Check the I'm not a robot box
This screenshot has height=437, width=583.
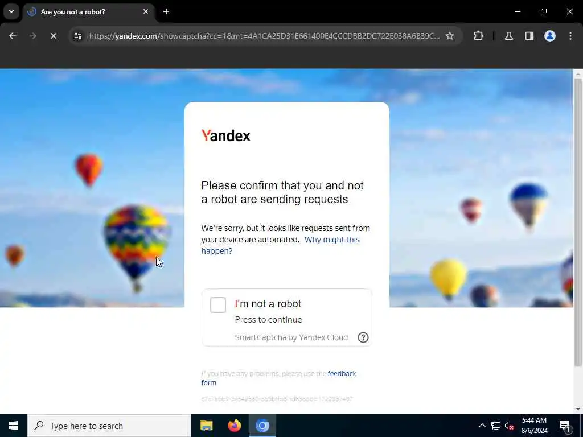point(218,305)
